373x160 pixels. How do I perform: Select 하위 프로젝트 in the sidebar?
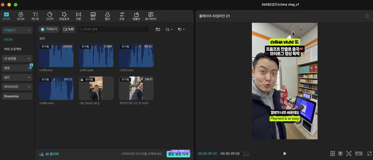point(13,49)
